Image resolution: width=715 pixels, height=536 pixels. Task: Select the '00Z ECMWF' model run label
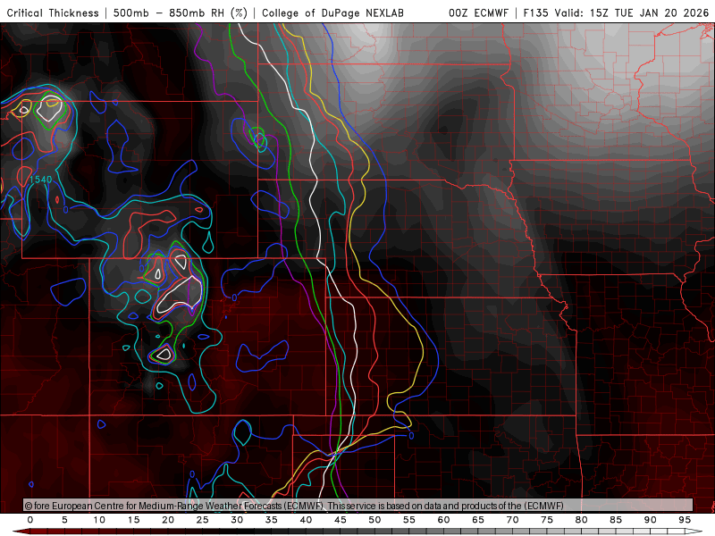coord(478,13)
